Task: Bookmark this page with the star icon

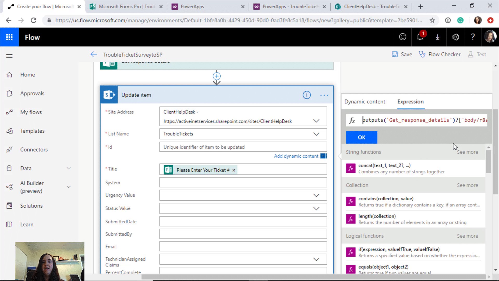Action: (432, 20)
